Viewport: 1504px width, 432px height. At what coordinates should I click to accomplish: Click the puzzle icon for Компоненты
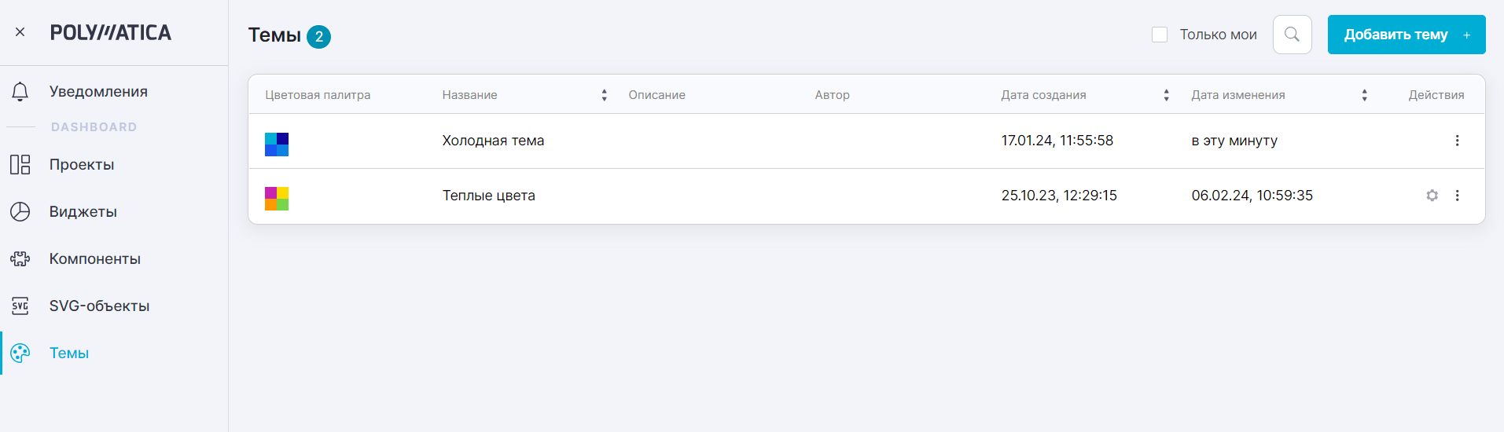coord(20,259)
